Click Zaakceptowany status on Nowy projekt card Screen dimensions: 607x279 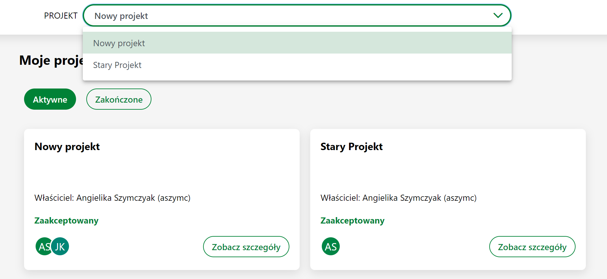click(66, 221)
